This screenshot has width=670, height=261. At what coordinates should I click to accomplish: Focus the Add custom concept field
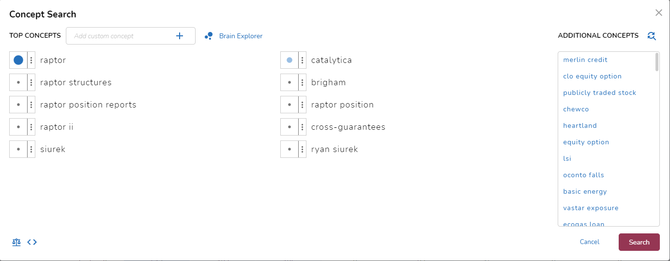coord(121,36)
